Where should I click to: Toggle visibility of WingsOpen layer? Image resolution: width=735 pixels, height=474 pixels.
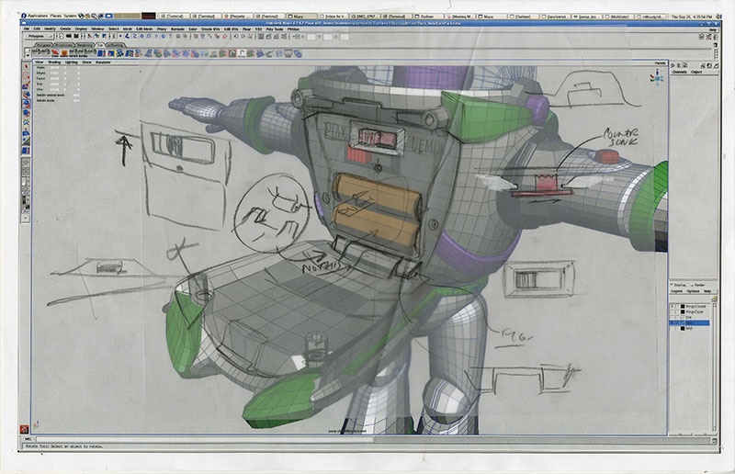(x=673, y=311)
